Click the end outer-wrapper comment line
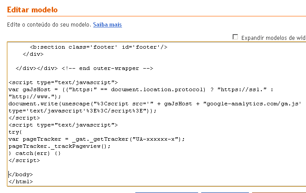The width and height of the screenshot is (306, 193). 84,68
